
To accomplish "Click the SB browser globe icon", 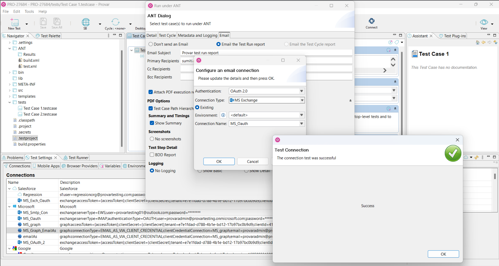I will click(x=86, y=22).
